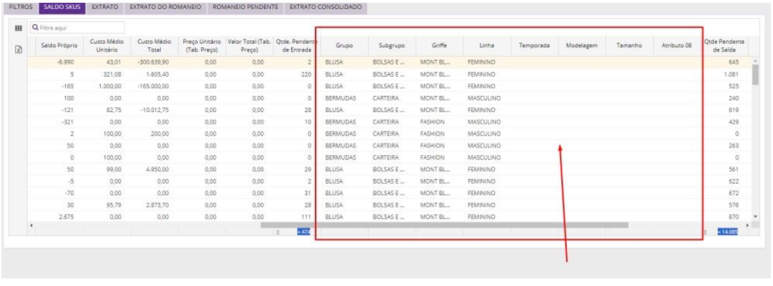Open the EXTRATO CONSOLIDADO tab
The width and height of the screenshot is (773, 286).
click(325, 8)
